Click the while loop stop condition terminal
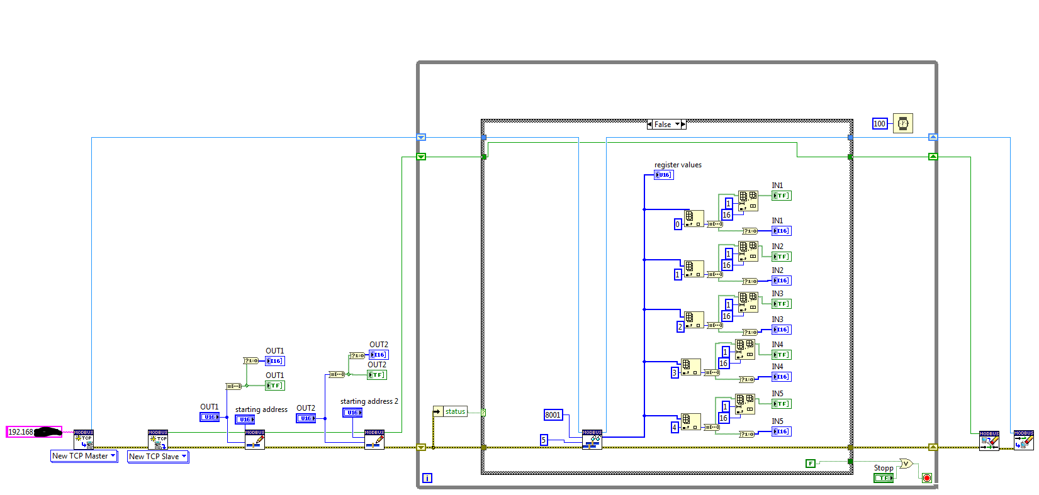 coord(927,478)
